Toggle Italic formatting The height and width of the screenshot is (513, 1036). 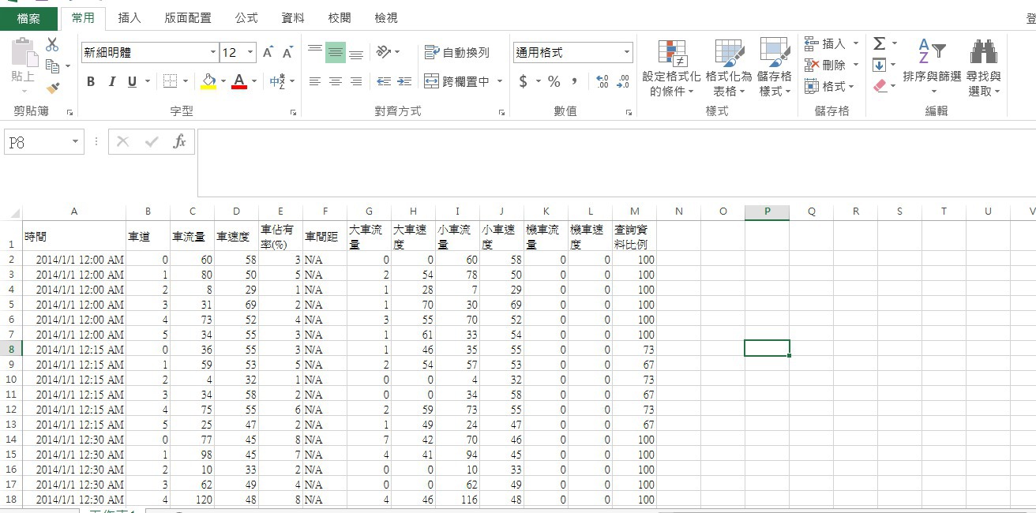point(111,81)
